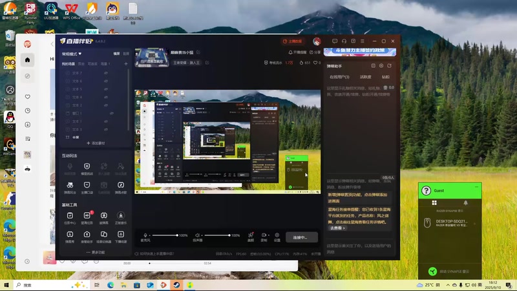This screenshot has width=517, height=291.
Task: Toggle visibility of 文本 4 source
Action: pyautogui.click(x=106, y=97)
